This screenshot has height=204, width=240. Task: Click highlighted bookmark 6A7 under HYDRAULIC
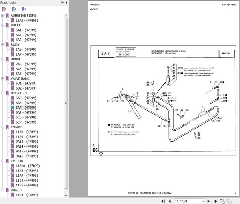click(x=26, y=108)
